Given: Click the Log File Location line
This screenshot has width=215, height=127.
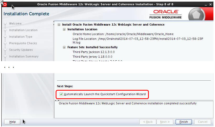Looking at the screenshot, I should (x=138, y=41).
